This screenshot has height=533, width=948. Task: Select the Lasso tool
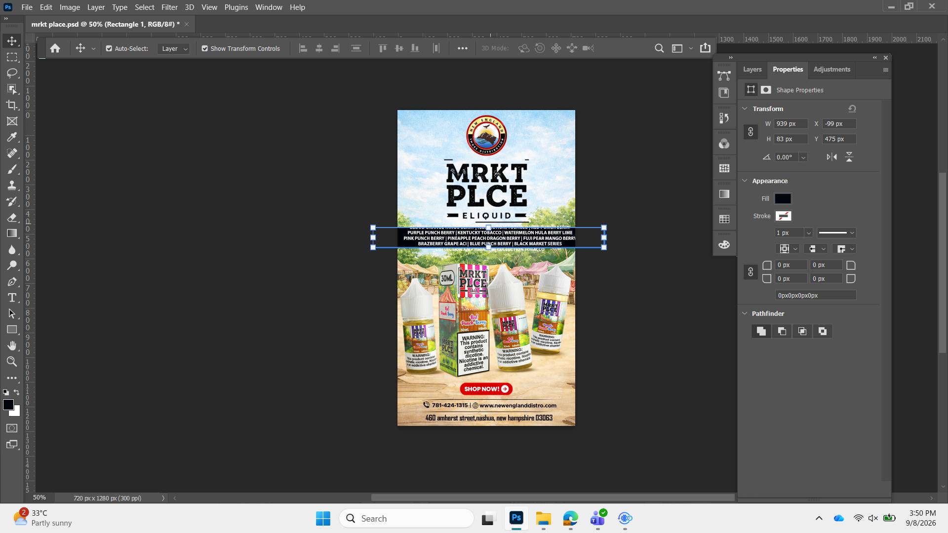pos(12,73)
